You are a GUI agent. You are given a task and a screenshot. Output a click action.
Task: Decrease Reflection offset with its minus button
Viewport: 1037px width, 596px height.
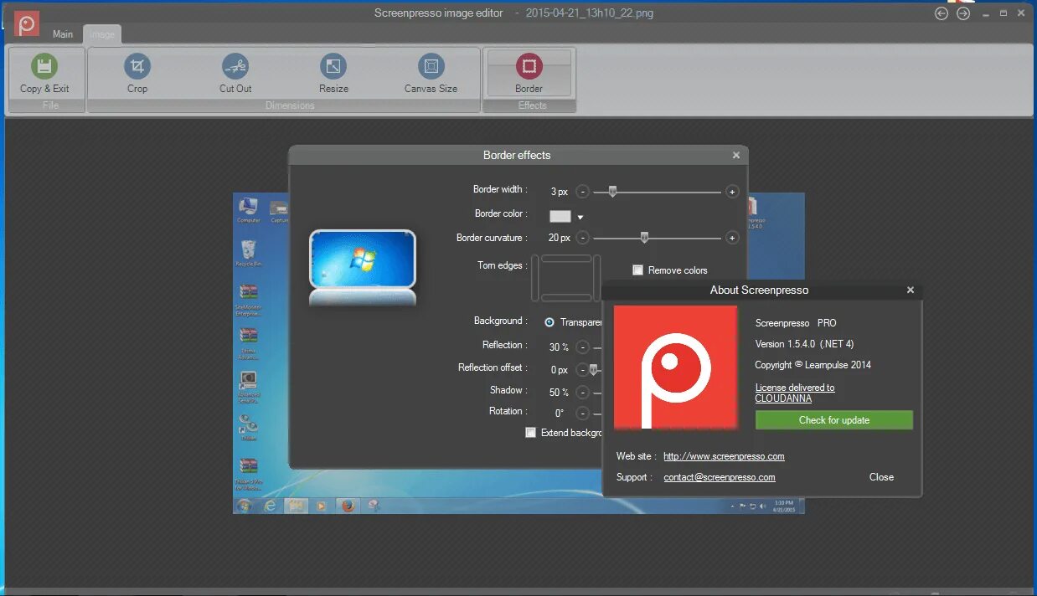(582, 369)
